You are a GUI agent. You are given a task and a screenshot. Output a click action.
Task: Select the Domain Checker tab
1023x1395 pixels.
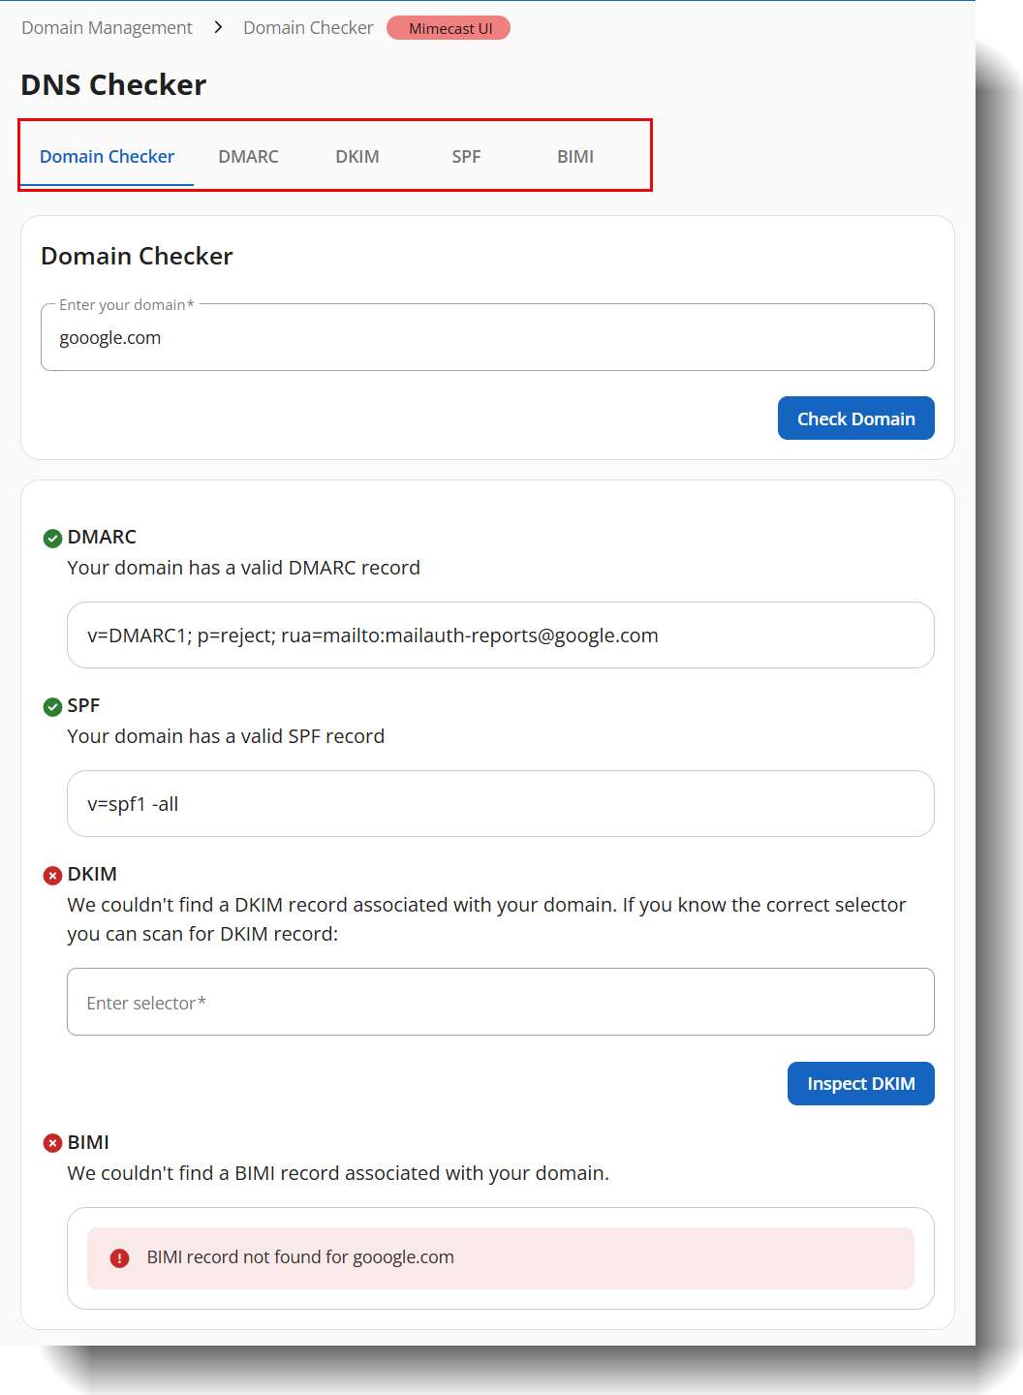(107, 157)
